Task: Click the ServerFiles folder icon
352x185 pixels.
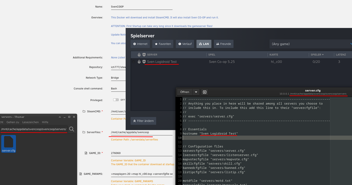Action: coord(84,132)
